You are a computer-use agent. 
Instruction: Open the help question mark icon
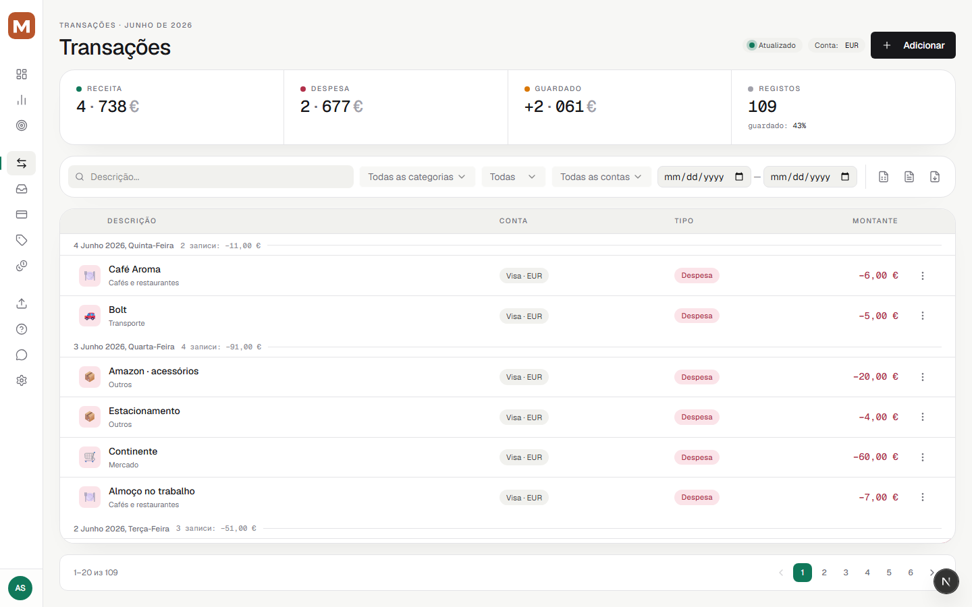22,329
